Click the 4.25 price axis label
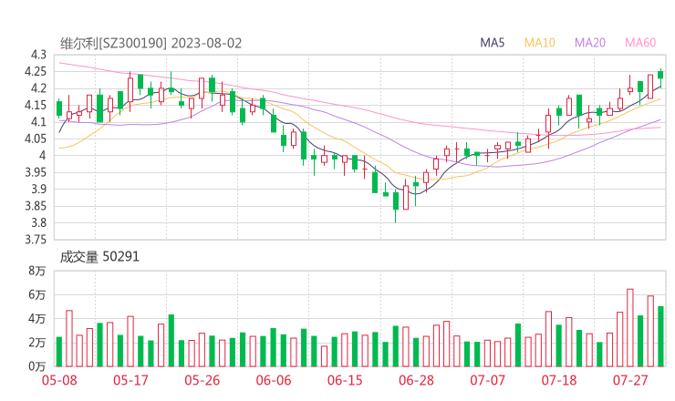 36,72
